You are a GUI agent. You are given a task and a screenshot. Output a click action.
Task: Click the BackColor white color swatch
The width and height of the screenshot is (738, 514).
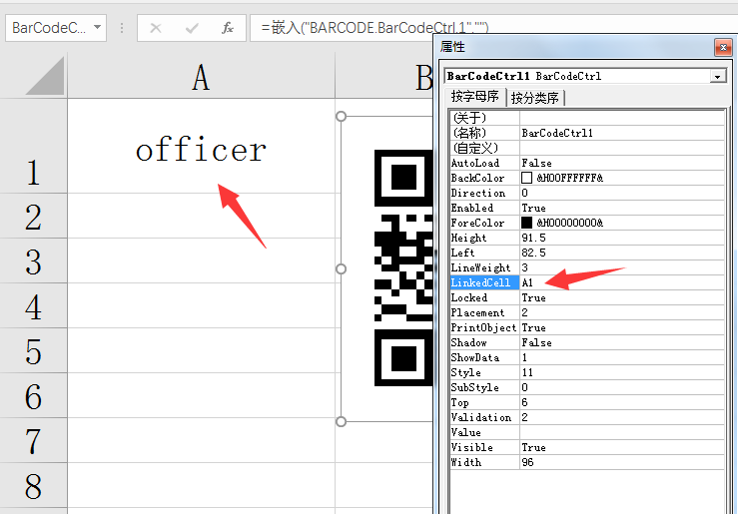(x=526, y=178)
